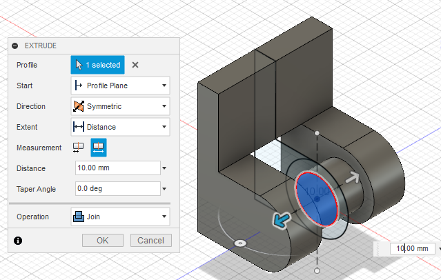This screenshot has width=441, height=280.
Task: Open the Extent 'Distance' dropdown
Action: [x=120, y=127]
